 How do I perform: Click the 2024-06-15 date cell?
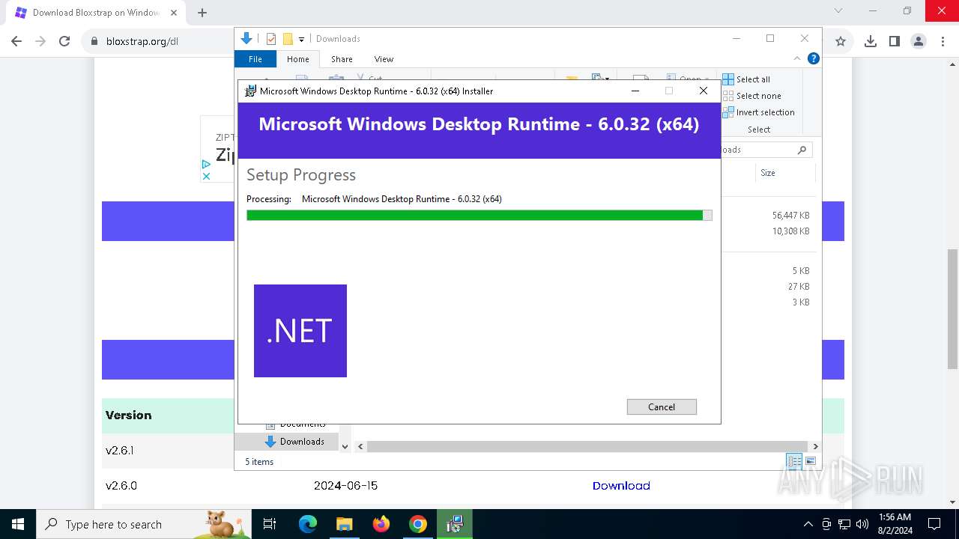pyautogui.click(x=345, y=486)
